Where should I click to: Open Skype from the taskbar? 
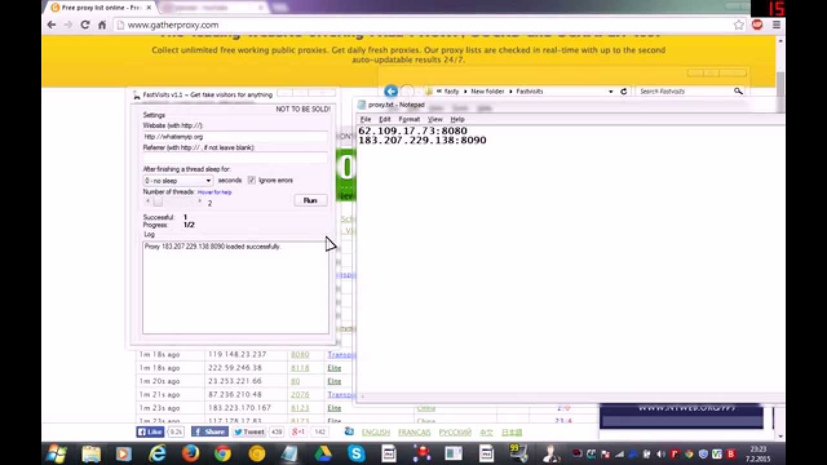click(356, 453)
